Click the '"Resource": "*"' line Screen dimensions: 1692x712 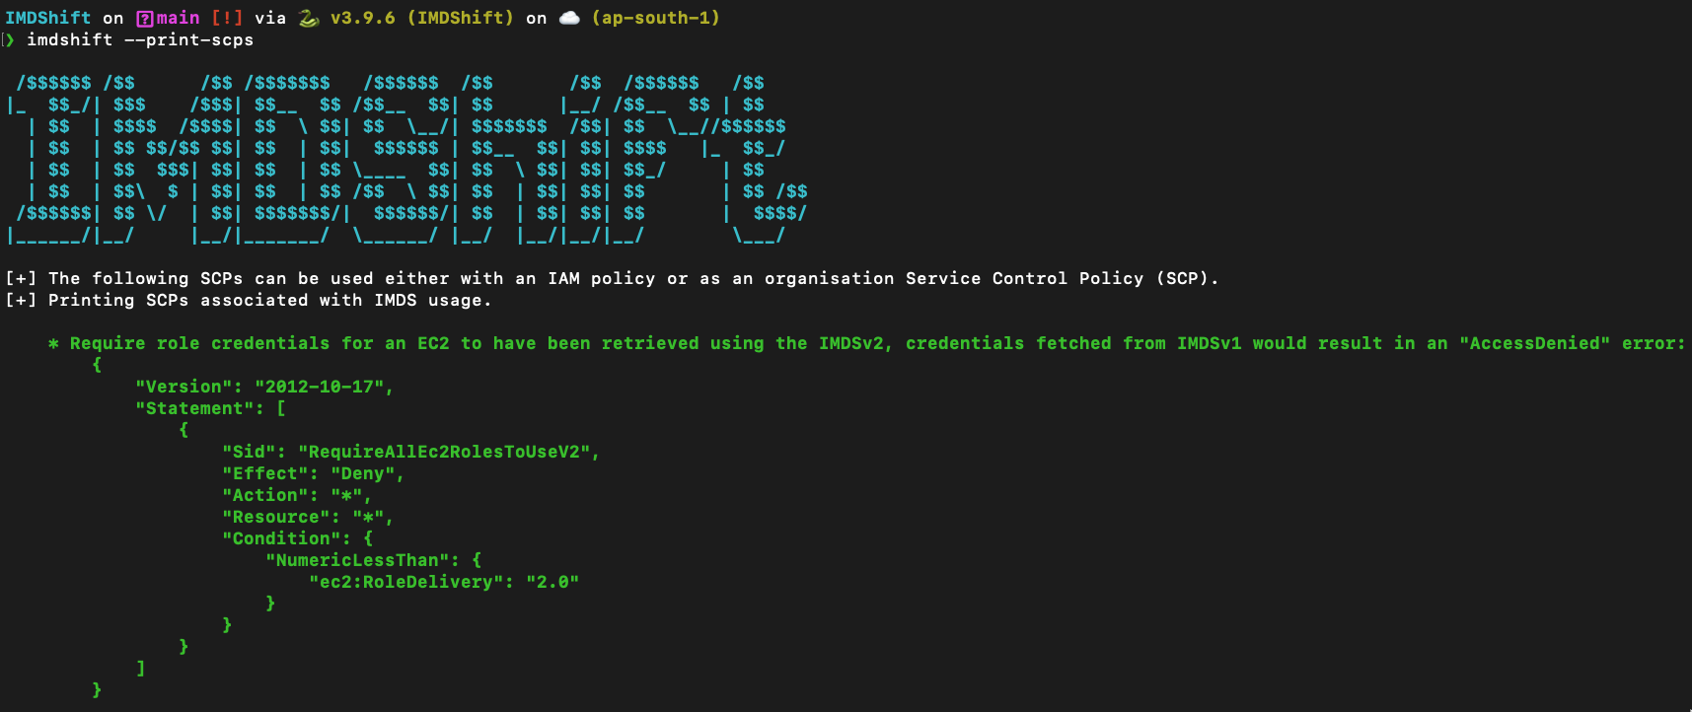click(x=308, y=517)
